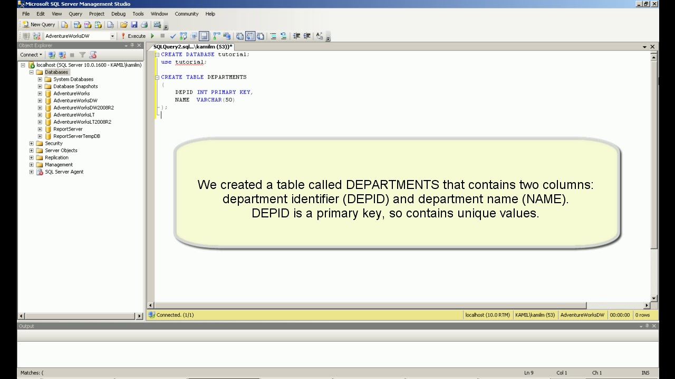Image resolution: width=675 pixels, height=379 pixels.
Task: Click the Parse checkmark icon
Action: click(173, 36)
